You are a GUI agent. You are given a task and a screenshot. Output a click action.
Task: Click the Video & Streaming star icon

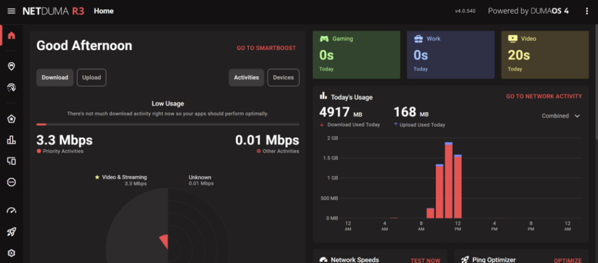click(97, 177)
